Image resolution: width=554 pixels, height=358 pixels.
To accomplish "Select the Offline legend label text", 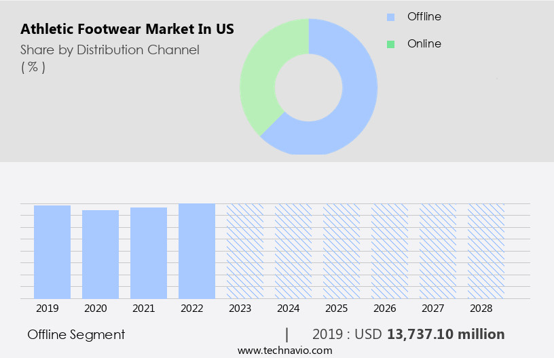I will (424, 16).
